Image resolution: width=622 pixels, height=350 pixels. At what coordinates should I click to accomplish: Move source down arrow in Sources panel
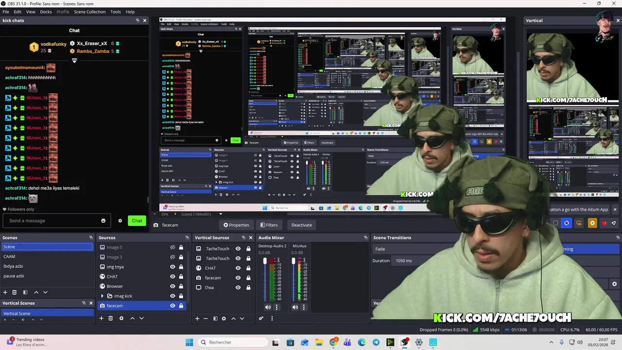[x=141, y=318]
